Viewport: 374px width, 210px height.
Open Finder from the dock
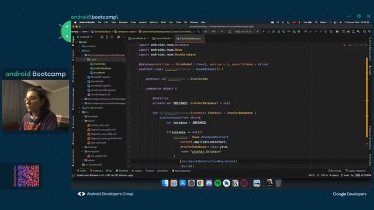[165, 183]
